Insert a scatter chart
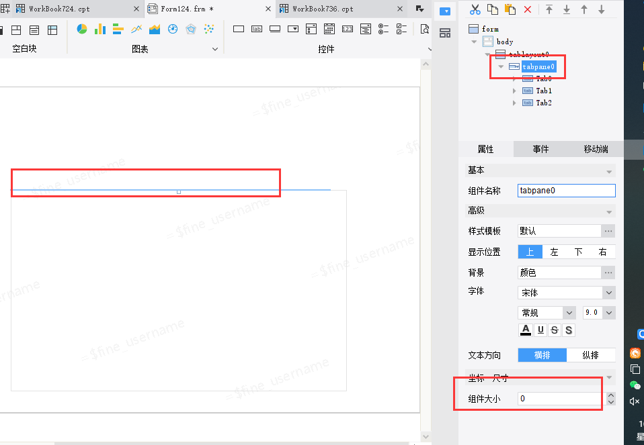The image size is (644, 445). (209, 29)
